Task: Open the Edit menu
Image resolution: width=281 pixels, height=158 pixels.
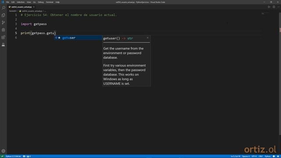Action: 13,2
